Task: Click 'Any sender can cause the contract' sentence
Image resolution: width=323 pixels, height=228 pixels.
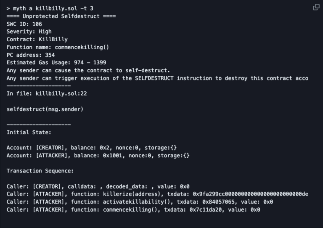Action: coord(88,70)
